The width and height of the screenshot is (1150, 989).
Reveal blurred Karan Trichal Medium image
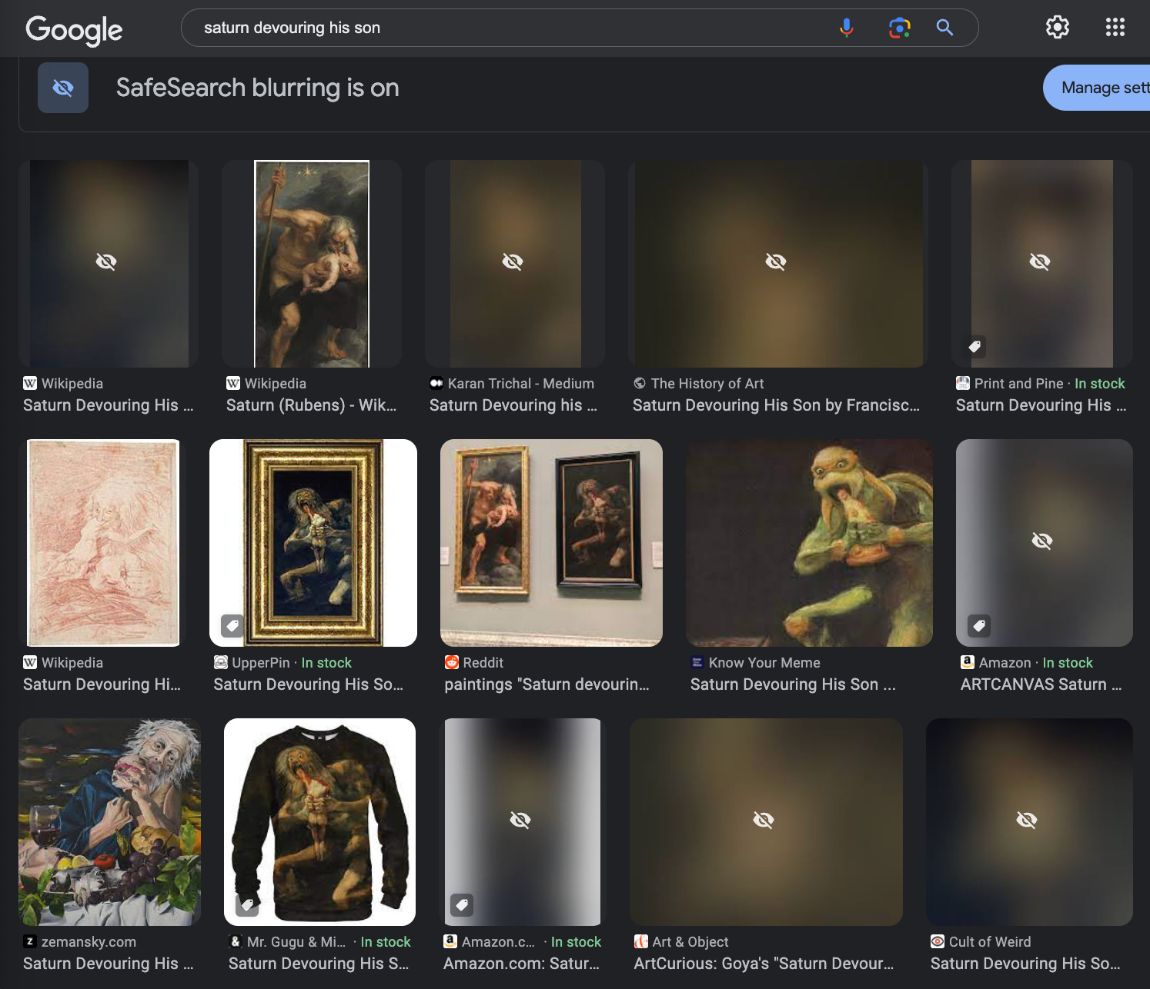pyautogui.click(x=513, y=262)
